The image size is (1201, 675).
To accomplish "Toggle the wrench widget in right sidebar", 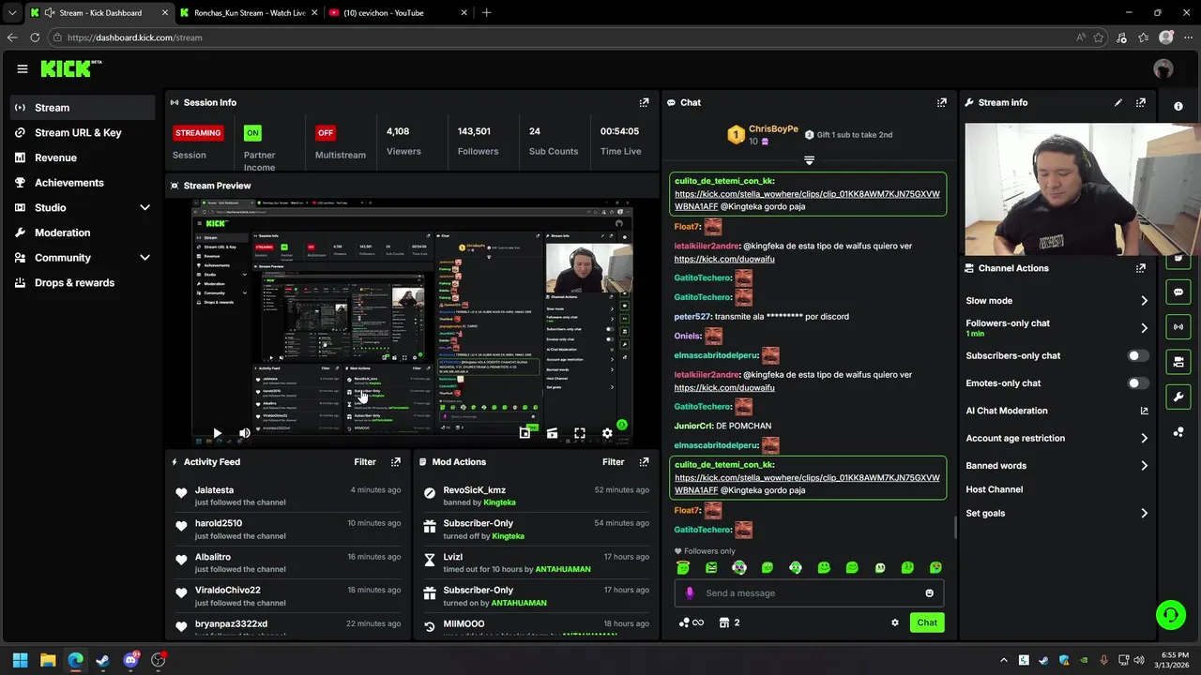I will click(x=1178, y=397).
